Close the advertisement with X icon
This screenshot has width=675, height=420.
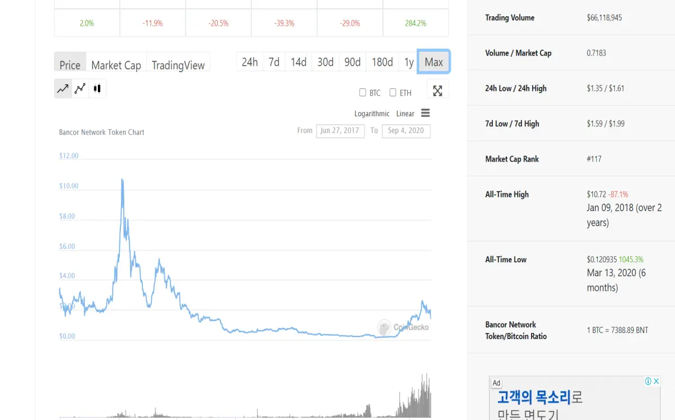tap(656, 381)
